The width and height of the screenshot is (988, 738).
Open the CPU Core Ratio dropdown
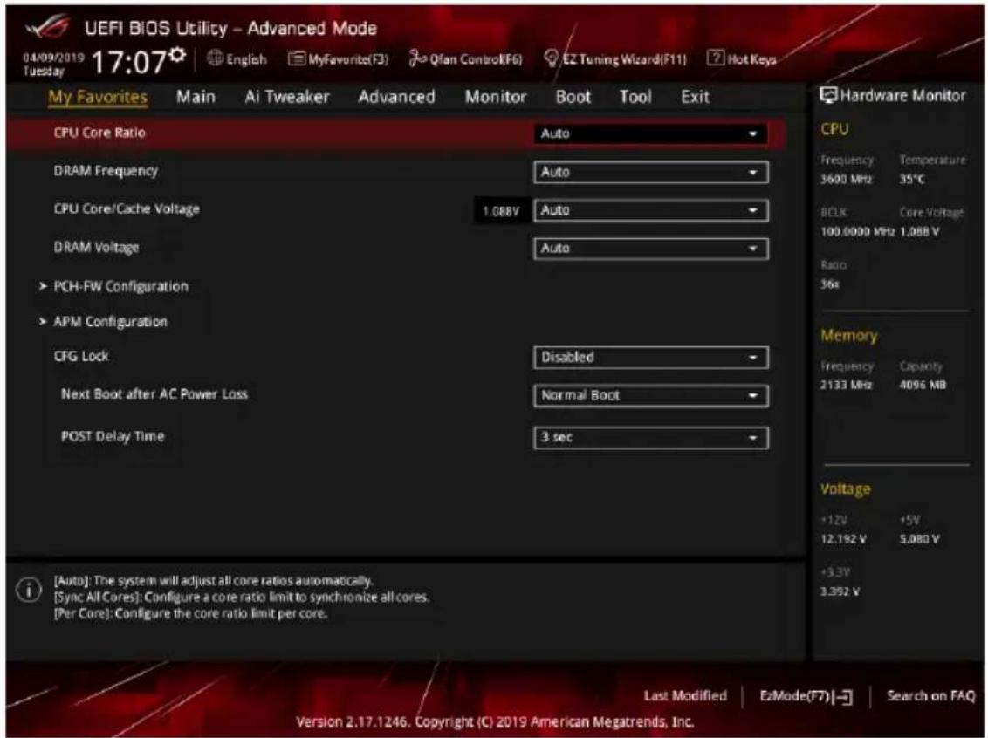point(650,133)
